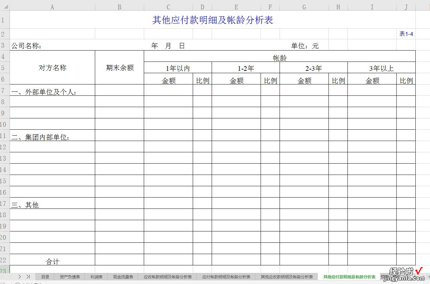This screenshot has width=430, height=284.
Task: Click the 表1-4 label cell
Action: pyautogui.click(x=406, y=34)
